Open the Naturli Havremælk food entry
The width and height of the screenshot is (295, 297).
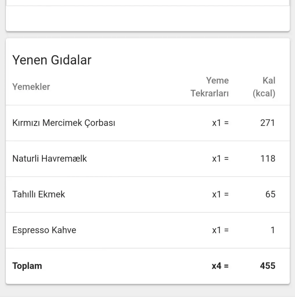(50, 159)
